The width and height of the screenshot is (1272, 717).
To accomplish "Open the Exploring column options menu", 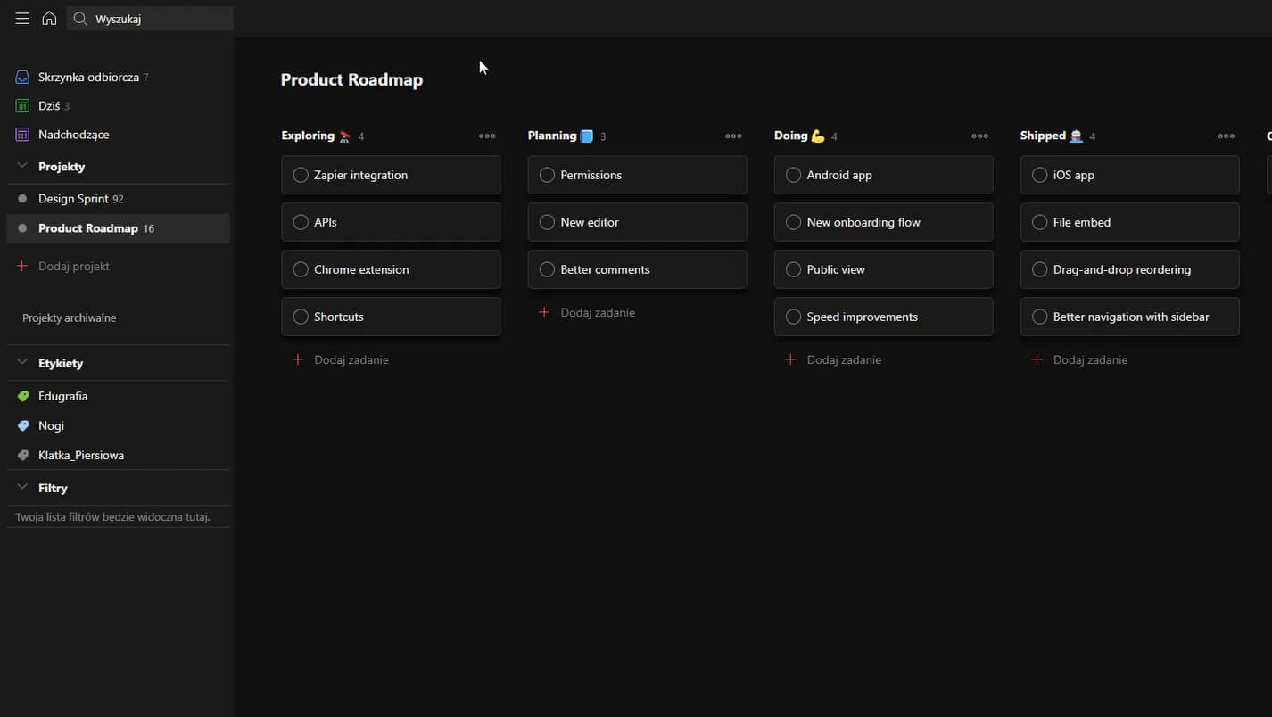I will (x=487, y=136).
